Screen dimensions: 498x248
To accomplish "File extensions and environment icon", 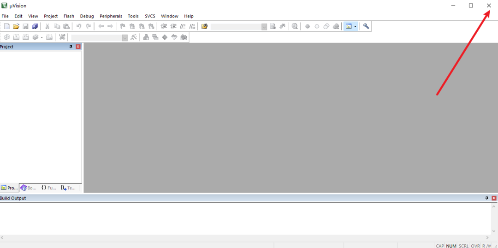I will (146, 37).
